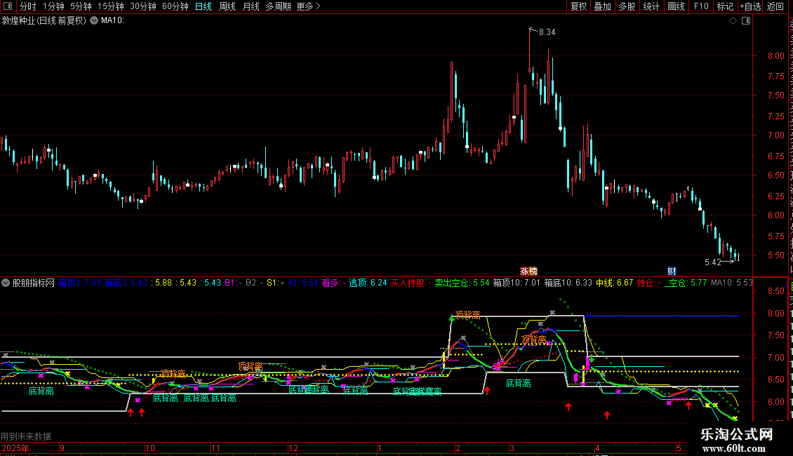This screenshot has height=456, width=793.
Task: Select the 1分钟 period tab
Action: pos(53,6)
